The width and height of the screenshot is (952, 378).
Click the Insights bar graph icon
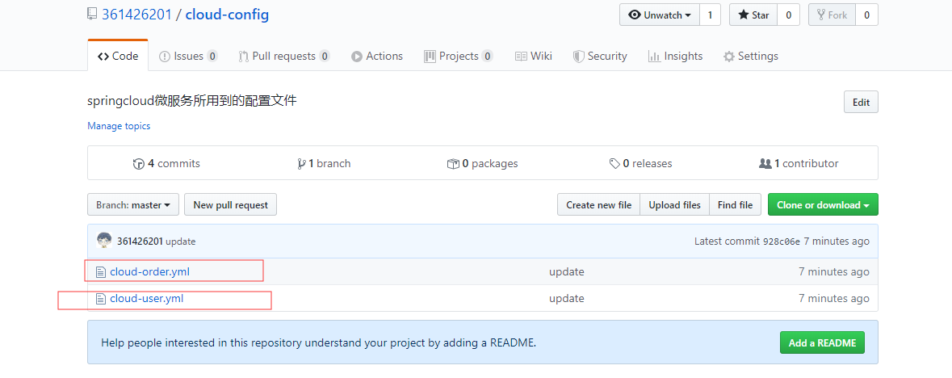tap(655, 57)
